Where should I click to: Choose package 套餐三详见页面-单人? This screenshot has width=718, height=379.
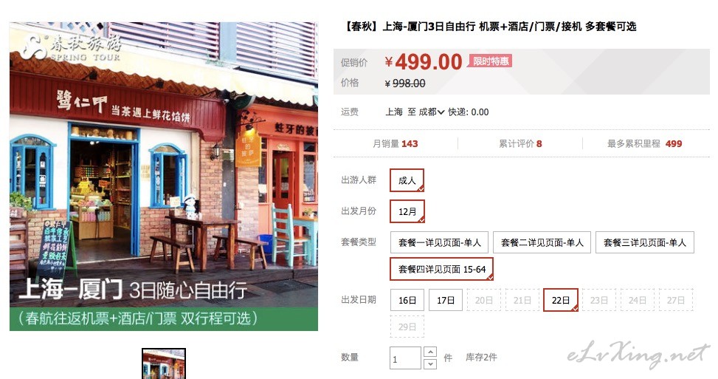[645, 242]
